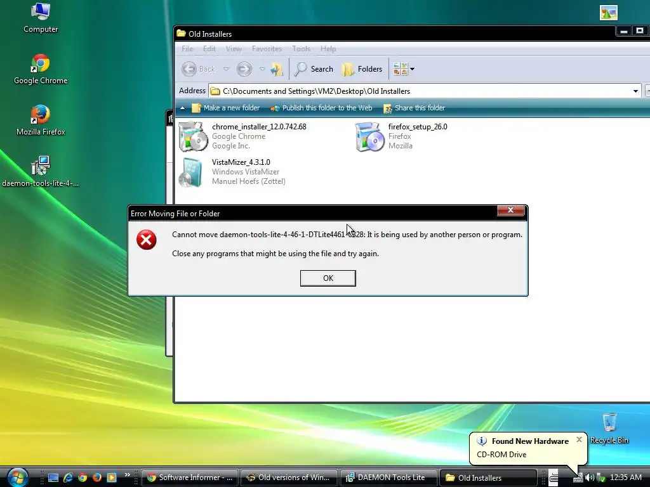Collapse the folder tasks bar arrow
The height and width of the screenshot is (487, 650).
coord(182,108)
